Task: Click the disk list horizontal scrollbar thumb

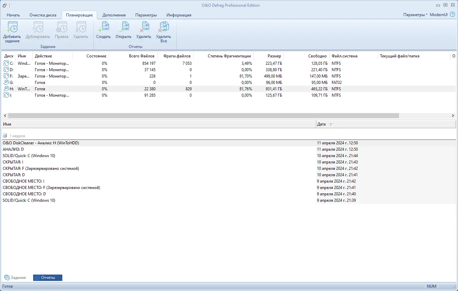Action: pos(203,115)
